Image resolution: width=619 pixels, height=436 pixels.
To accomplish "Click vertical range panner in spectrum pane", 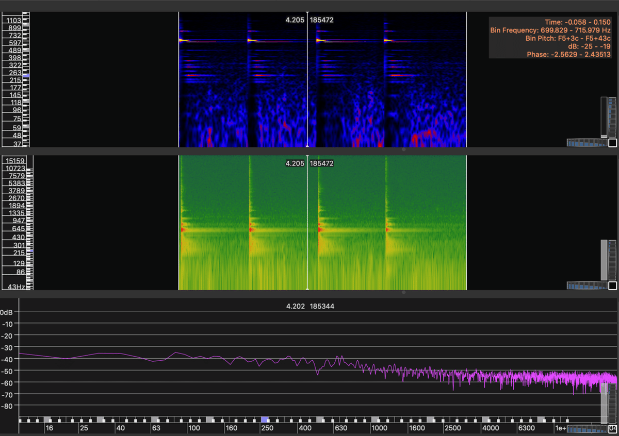I will point(604,403).
